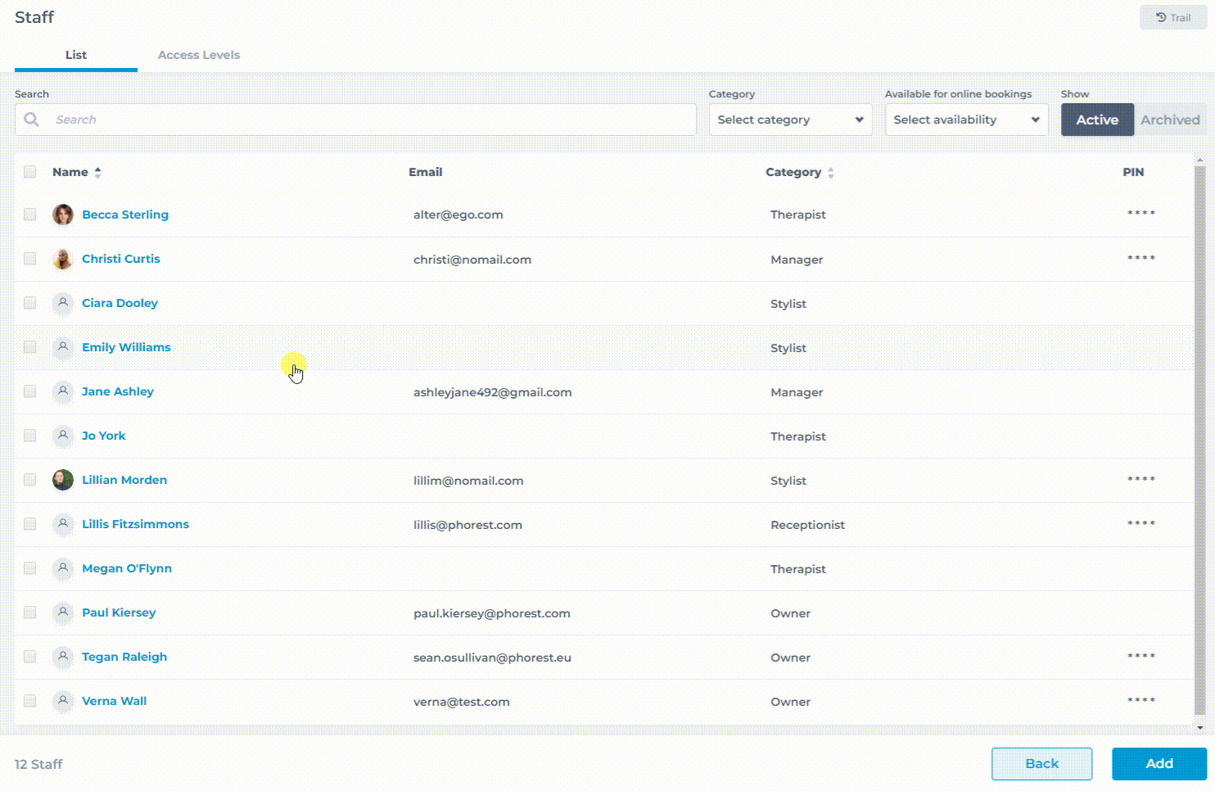Click Megan O'Flynn's placeholder avatar icon
Viewport: 1215px width, 791px height.
[x=63, y=568]
